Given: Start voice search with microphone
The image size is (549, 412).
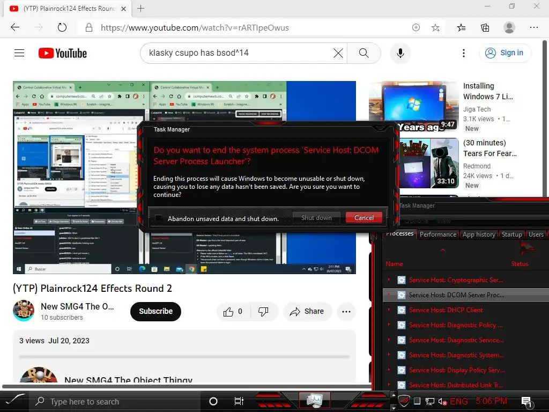Looking at the screenshot, I should click(400, 53).
